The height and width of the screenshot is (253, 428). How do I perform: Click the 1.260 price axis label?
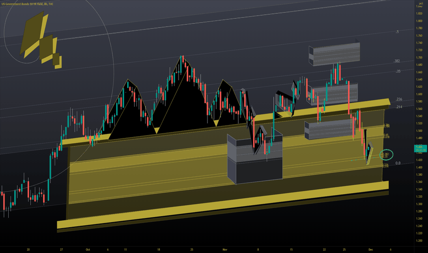pyautogui.click(x=419, y=218)
